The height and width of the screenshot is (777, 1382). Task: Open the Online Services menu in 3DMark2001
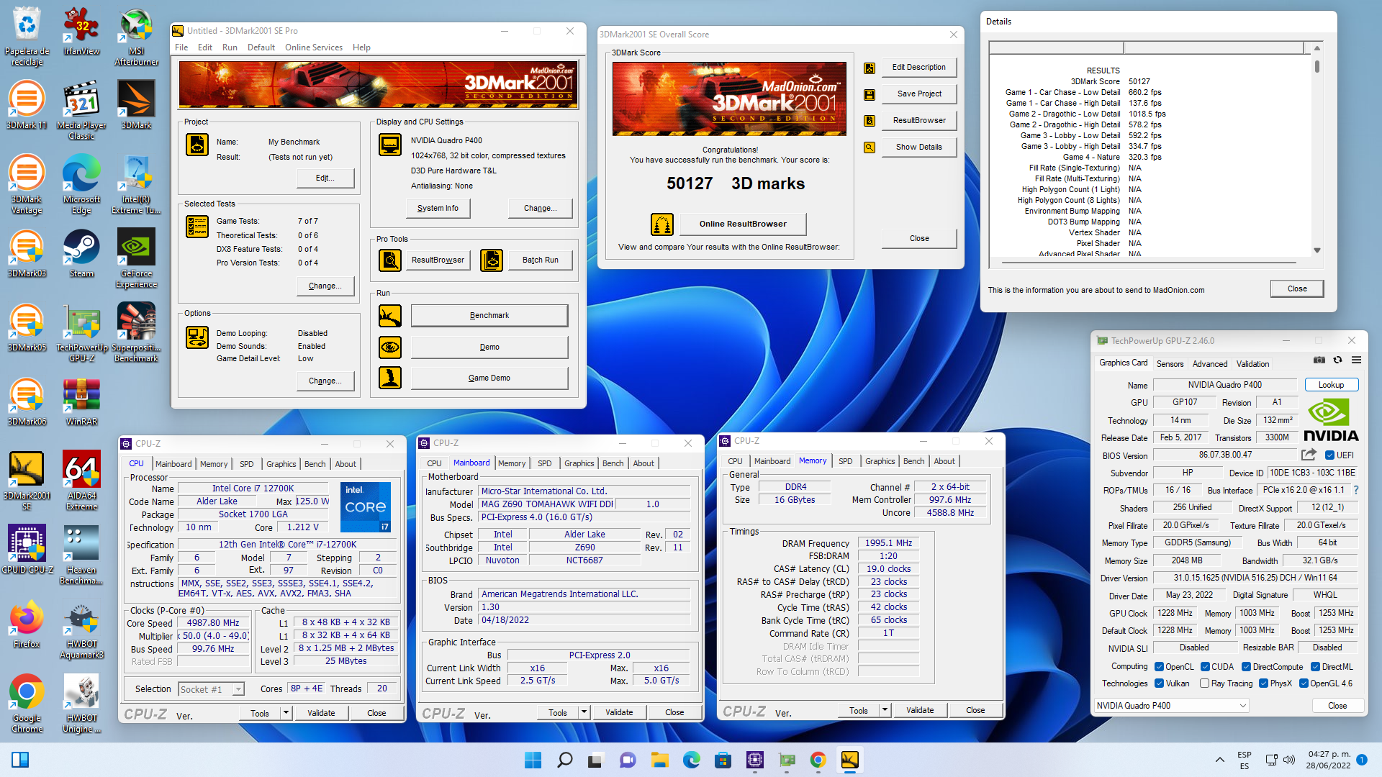[x=314, y=47]
